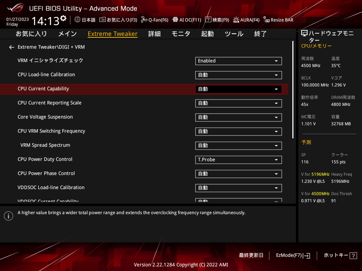Open time settings via gear icon

(63, 18)
